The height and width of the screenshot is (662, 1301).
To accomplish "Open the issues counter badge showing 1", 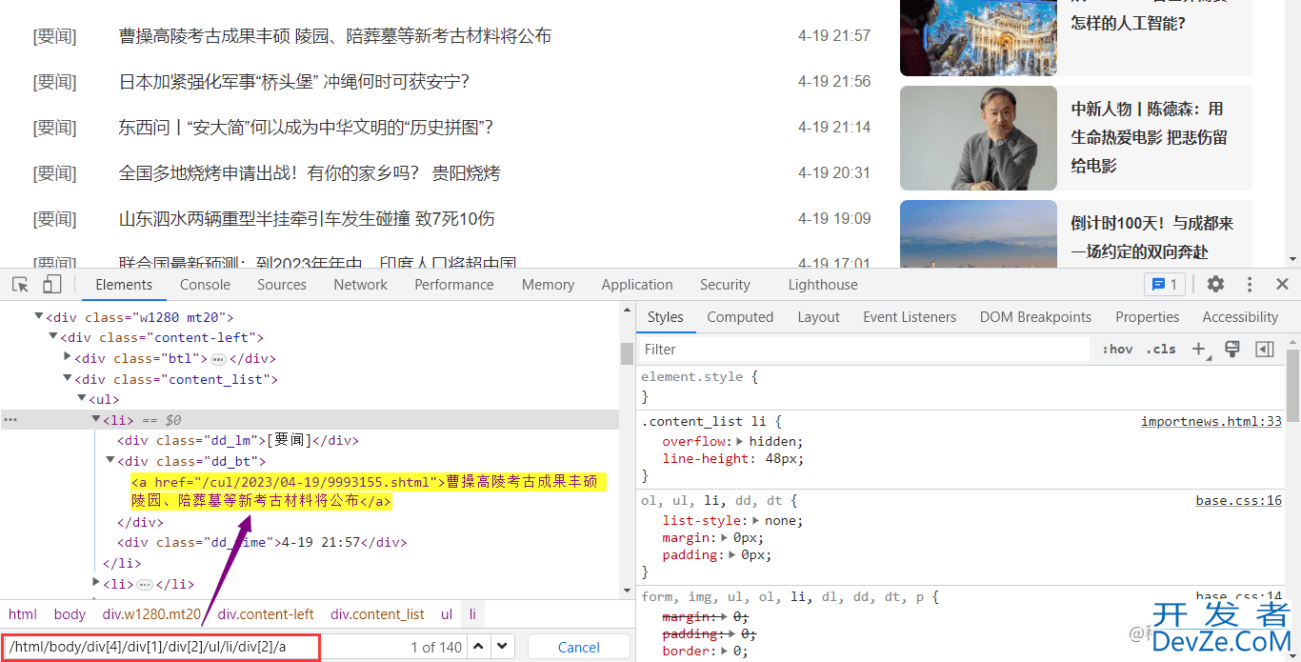I will 1165,284.
